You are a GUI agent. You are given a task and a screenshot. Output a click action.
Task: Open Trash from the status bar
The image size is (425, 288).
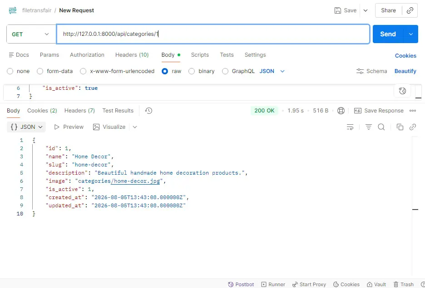click(403, 284)
